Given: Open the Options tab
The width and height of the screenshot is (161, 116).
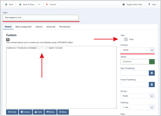Looking at the screenshot, I should pos(39,27).
